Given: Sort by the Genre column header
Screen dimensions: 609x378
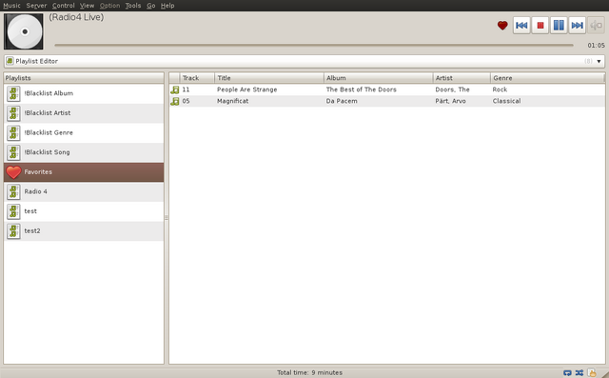Looking at the screenshot, I should [547, 78].
